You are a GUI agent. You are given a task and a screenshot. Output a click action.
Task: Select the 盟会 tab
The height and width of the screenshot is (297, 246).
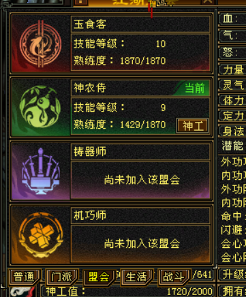coord(99,277)
